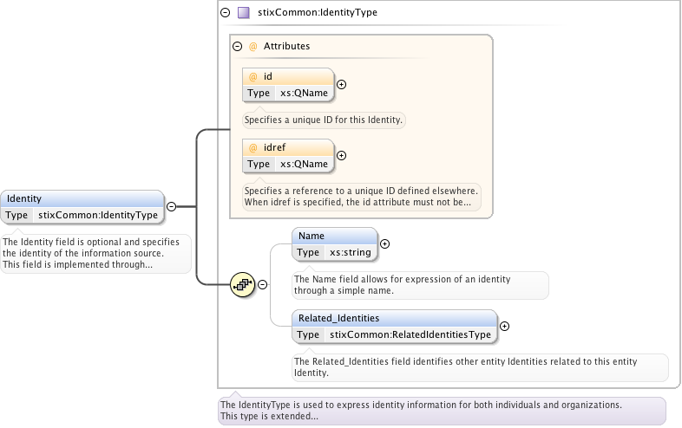
Task: Collapse the stixCommon:IdentityType container
Action: coord(226,13)
